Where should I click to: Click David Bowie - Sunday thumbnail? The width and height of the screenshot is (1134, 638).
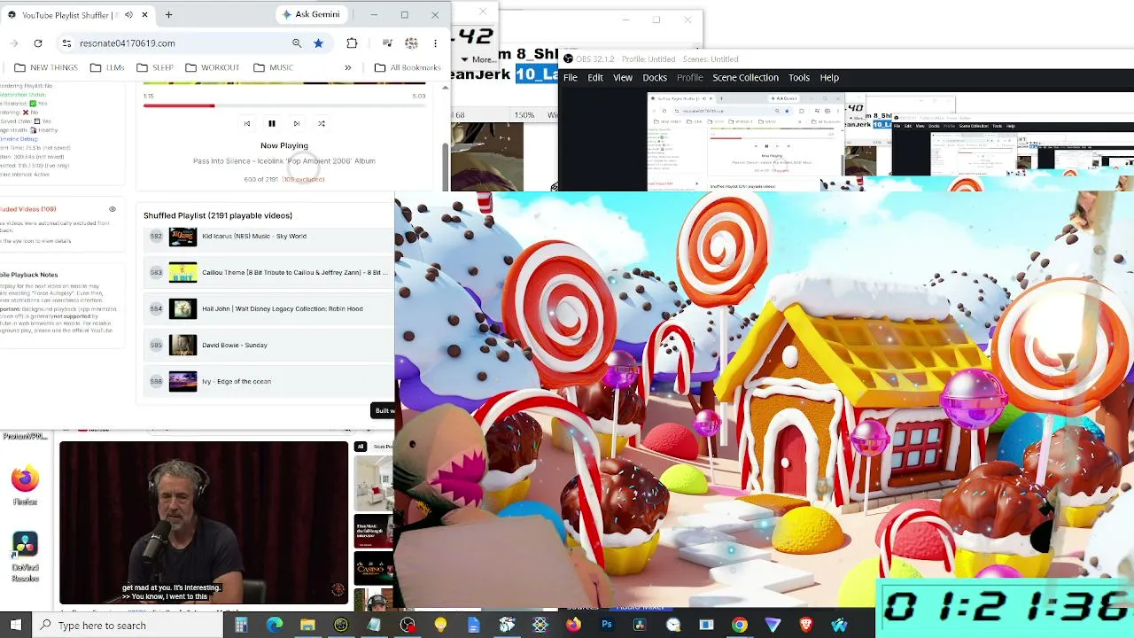183,346
